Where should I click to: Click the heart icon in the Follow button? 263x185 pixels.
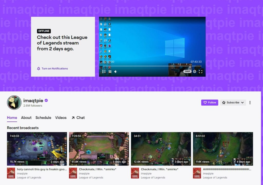[x=205, y=102]
